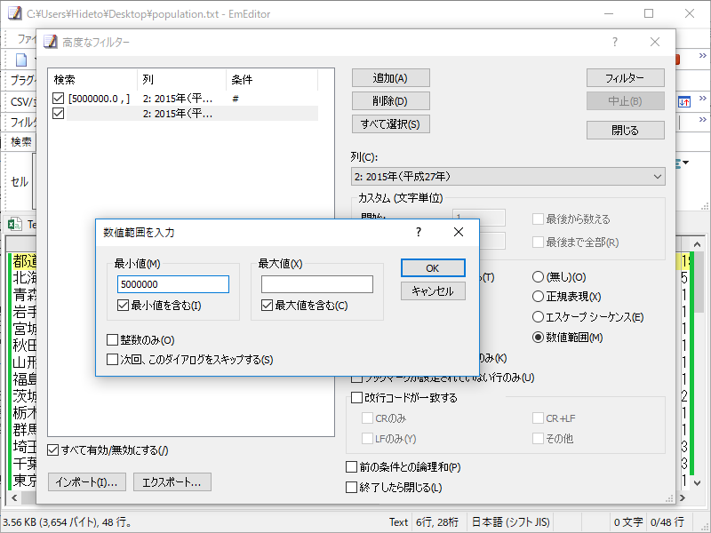The height and width of the screenshot is (533, 711).
Task: Click 削除(D) button
Action: tap(390, 101)
